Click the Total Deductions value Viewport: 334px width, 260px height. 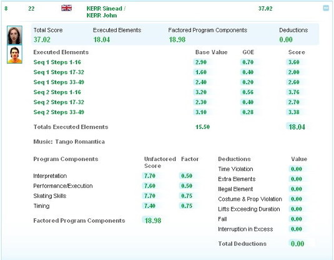(x=297, y=244)
